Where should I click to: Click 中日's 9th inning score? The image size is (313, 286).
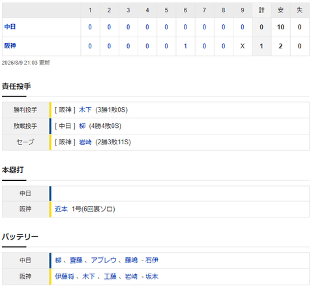(243, 27)
